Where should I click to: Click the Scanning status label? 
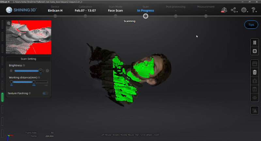click(x=130, y=21)
